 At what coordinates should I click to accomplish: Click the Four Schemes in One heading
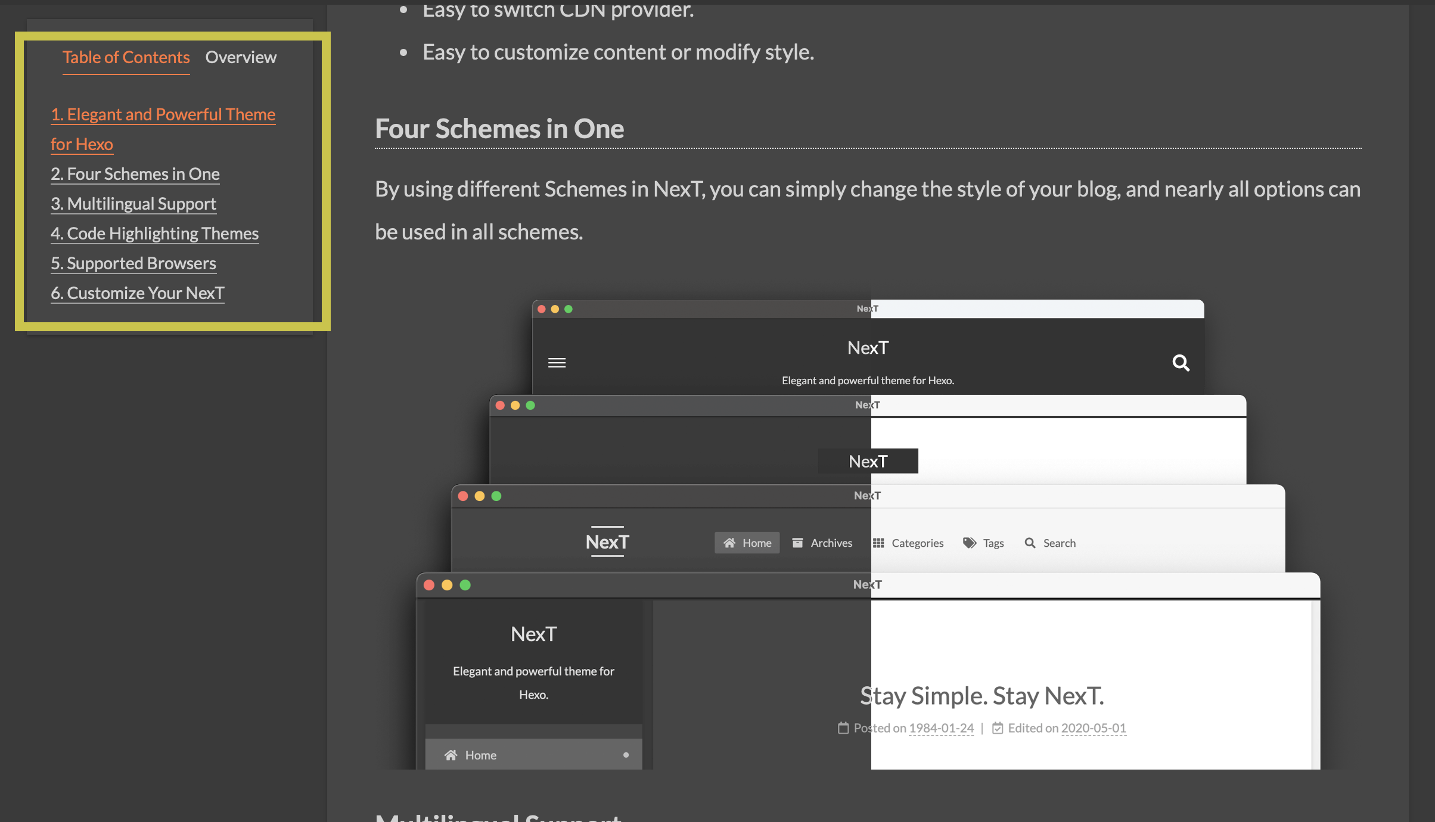[x=499, y=129]
